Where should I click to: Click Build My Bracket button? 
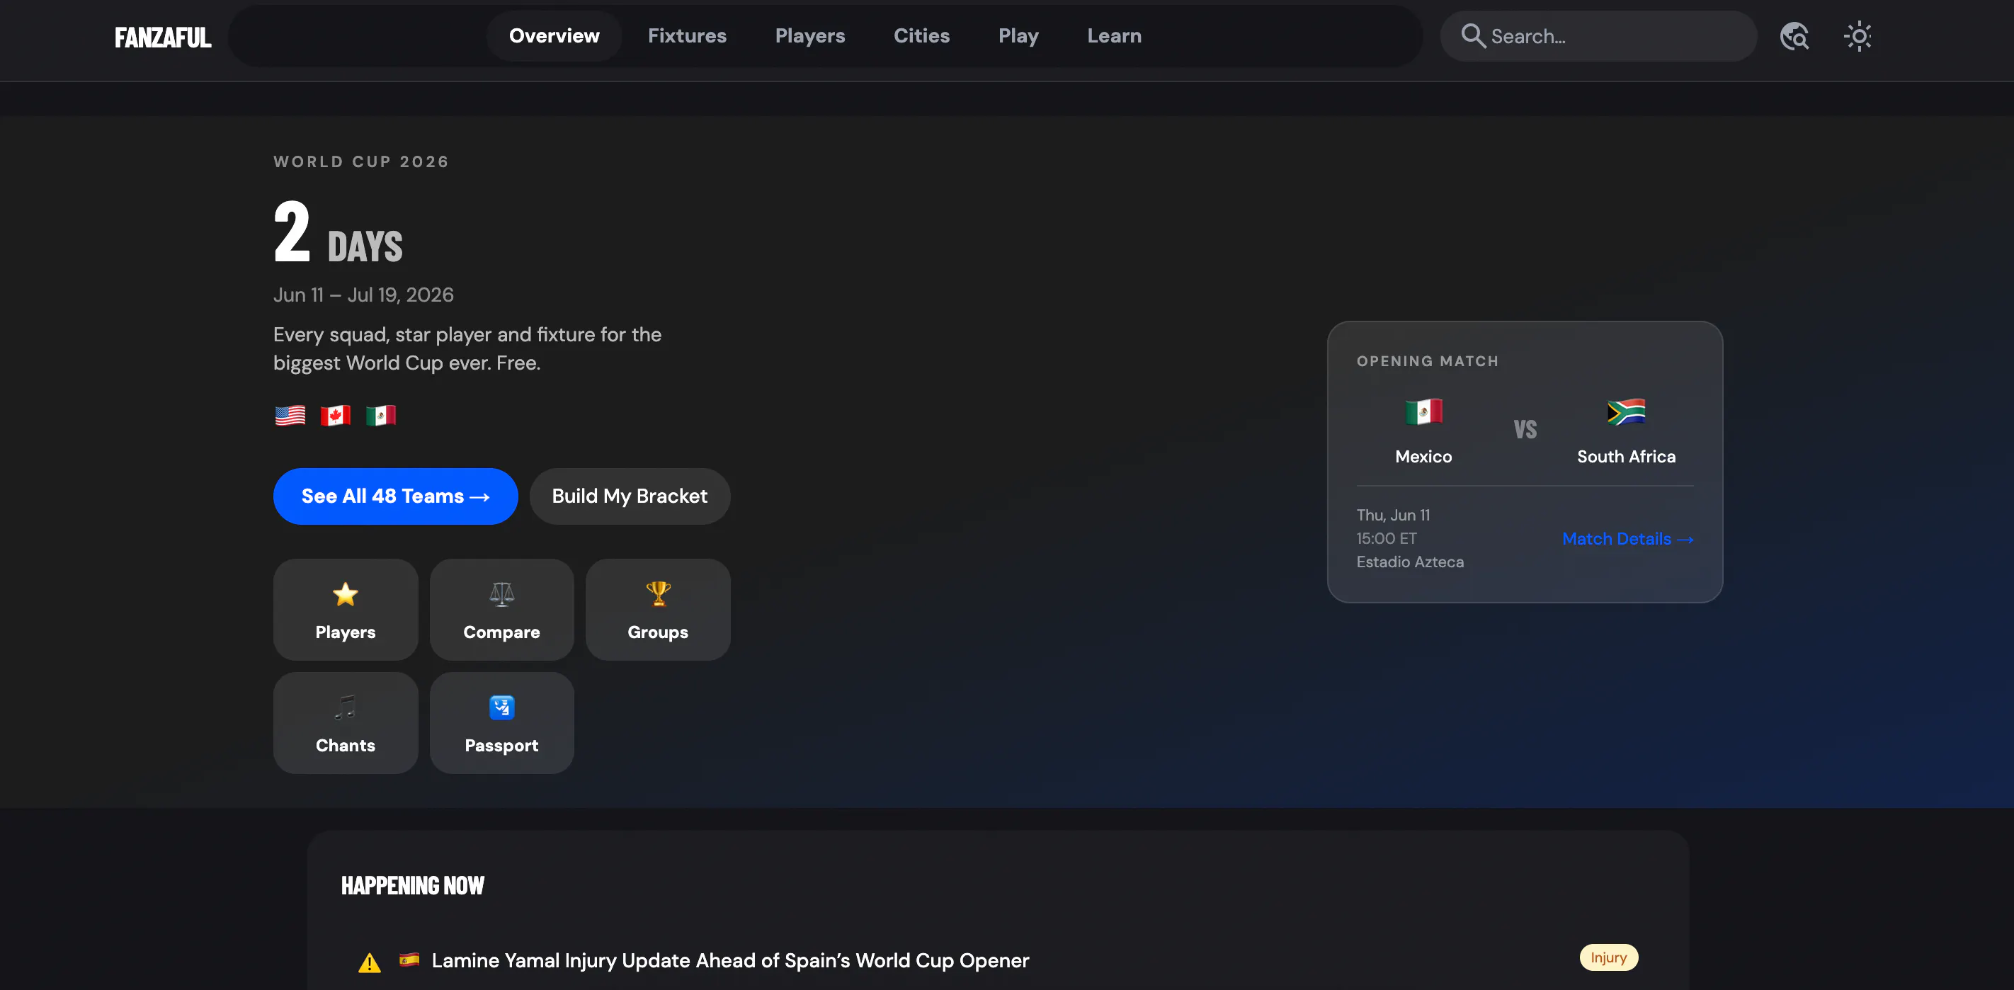coord(630,496)
